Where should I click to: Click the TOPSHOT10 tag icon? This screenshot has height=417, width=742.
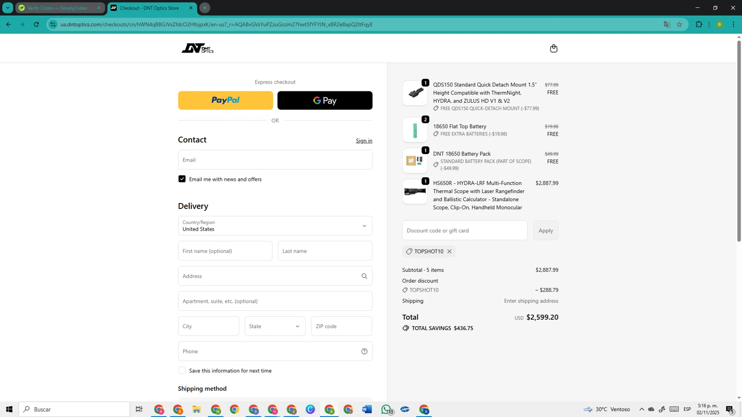click(x=409, y=251)
